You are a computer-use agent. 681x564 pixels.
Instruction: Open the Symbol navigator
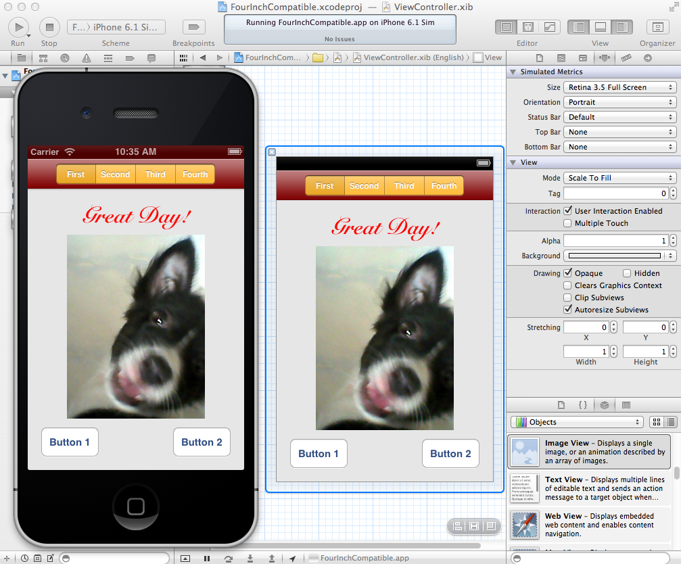click(x=43, y=57)
